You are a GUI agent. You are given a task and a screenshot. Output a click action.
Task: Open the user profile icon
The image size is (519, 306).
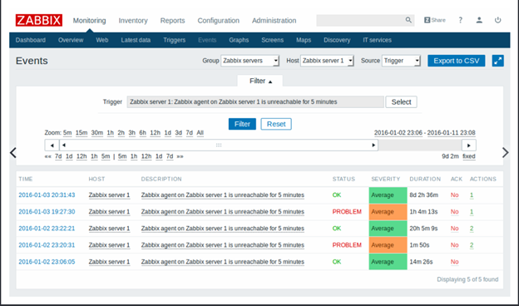tap(479, 20)
